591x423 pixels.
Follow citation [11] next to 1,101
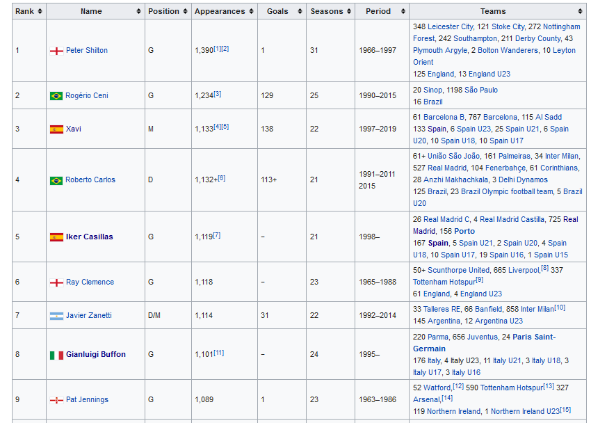[x=218, y=353]
